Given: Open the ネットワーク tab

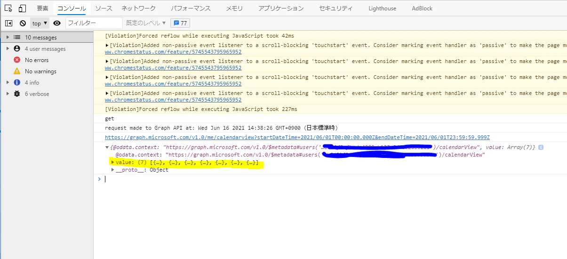Looking at the screenshot, I should pyautogui.click(x=139, y=8).
